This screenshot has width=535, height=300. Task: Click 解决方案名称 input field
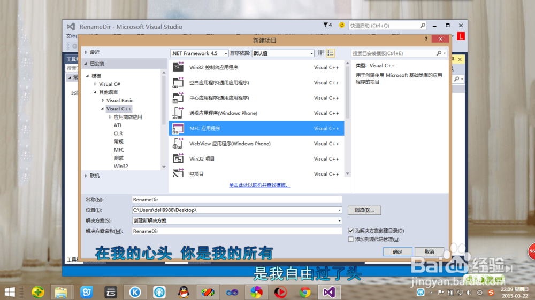tap(237, 231)
